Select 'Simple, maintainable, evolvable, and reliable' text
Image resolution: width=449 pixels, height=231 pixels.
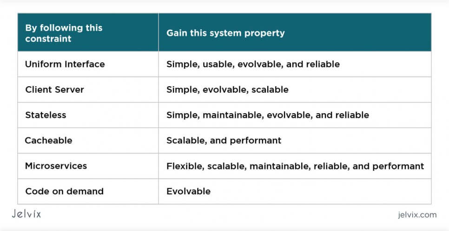(x=268, y=115)
